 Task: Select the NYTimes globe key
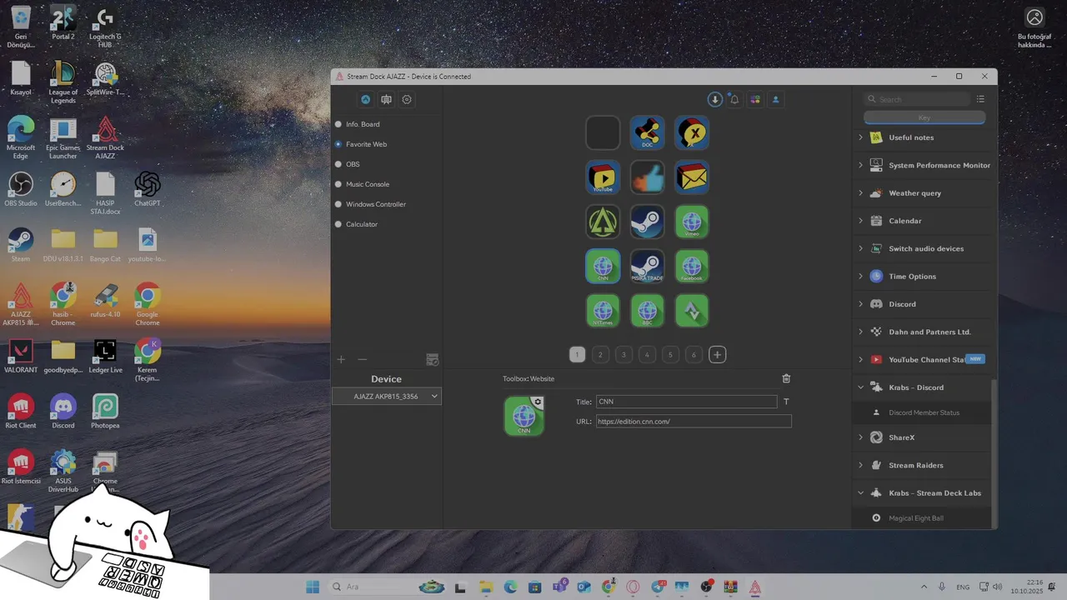click(x=603, y=311)
